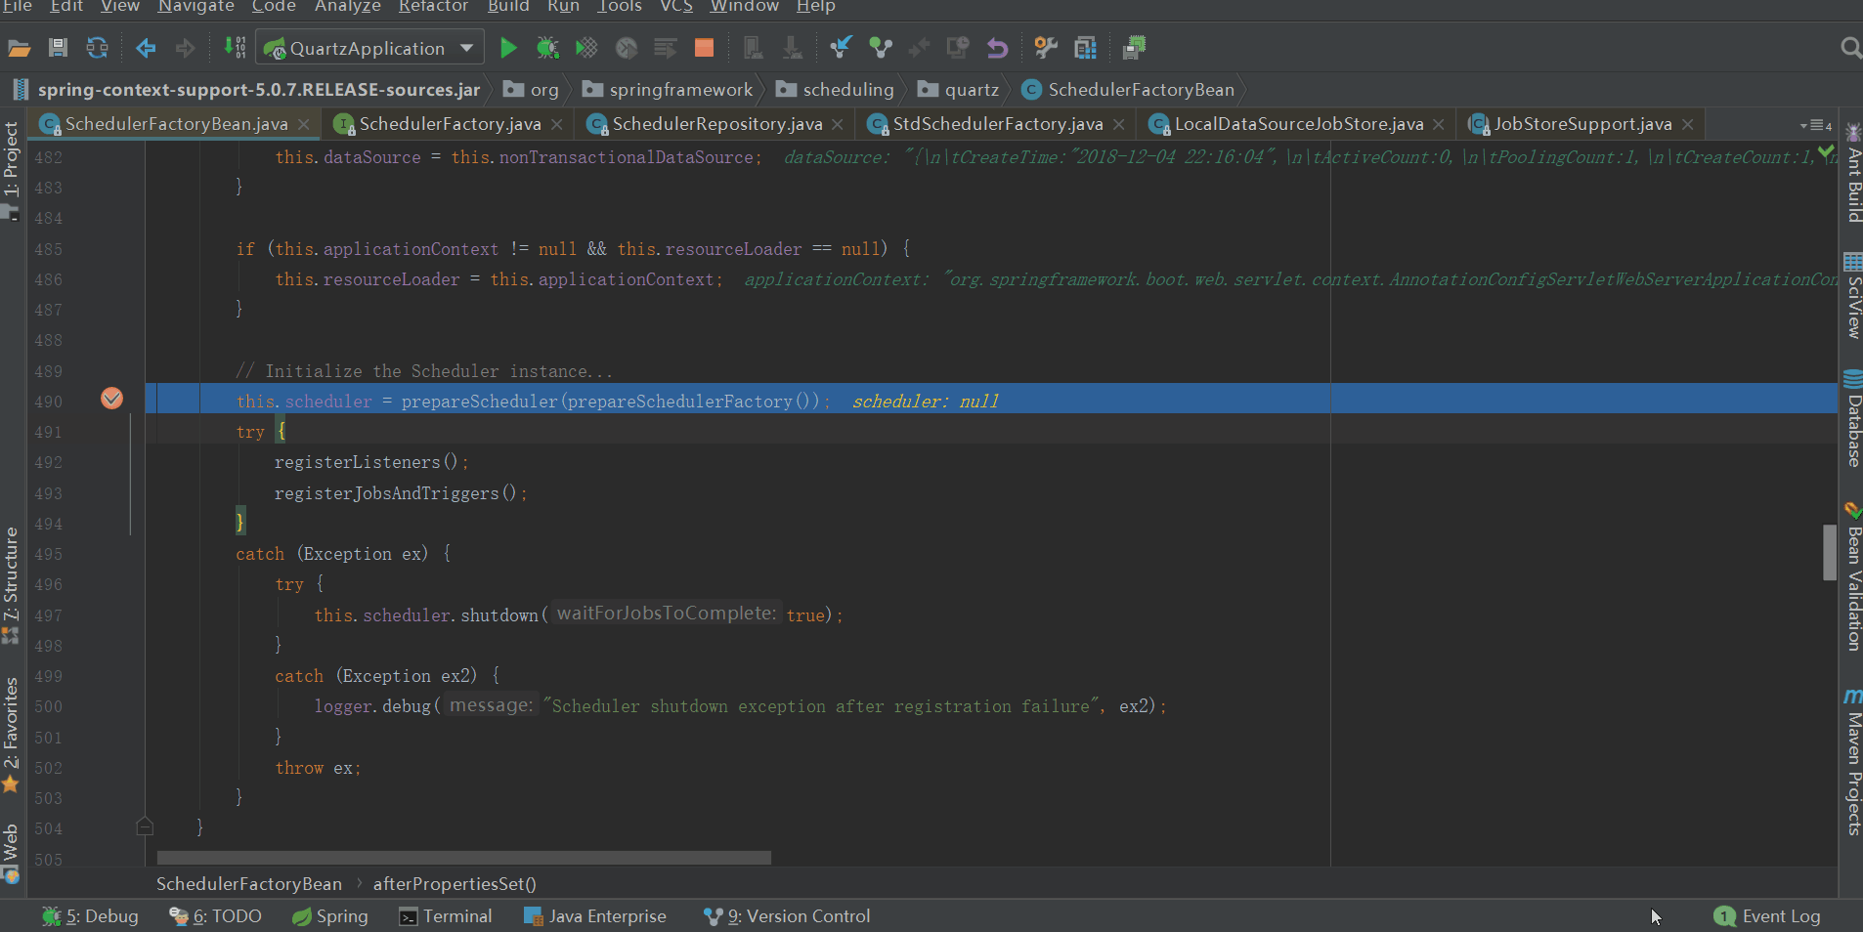This screenshot has width=1863, height=932.
Task: Click the Save All floppy disk icon
Action: pos(58,48)
